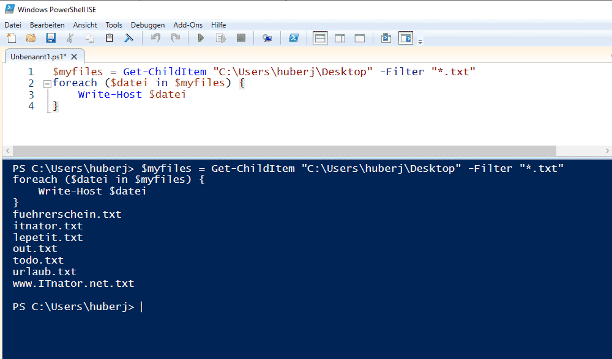
Task: Collapse the foreach code block
Action: (x=47, y=84)
